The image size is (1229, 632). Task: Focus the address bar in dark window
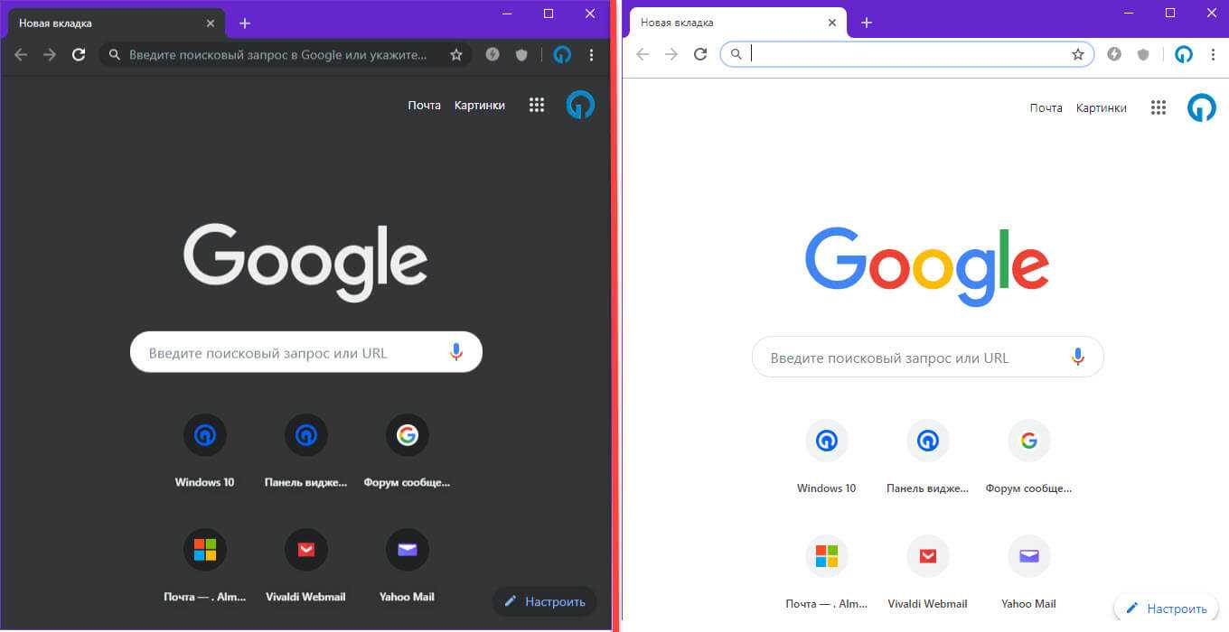(286, 55)
